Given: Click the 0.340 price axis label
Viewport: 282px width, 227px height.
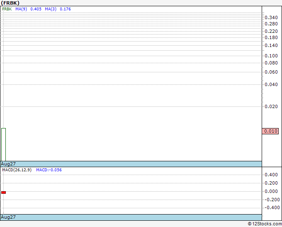Looking at the screenshot, I should (271, 18).
